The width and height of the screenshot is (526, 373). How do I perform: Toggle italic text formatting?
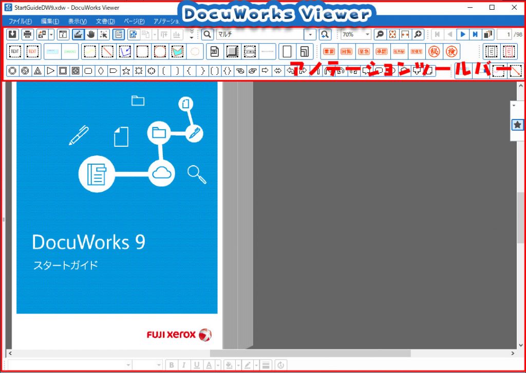coord(184,364)
